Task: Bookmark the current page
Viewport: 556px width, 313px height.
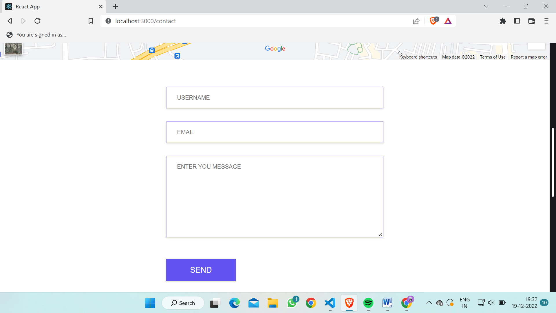Action: pyautogui.click(x=91, y=21)
